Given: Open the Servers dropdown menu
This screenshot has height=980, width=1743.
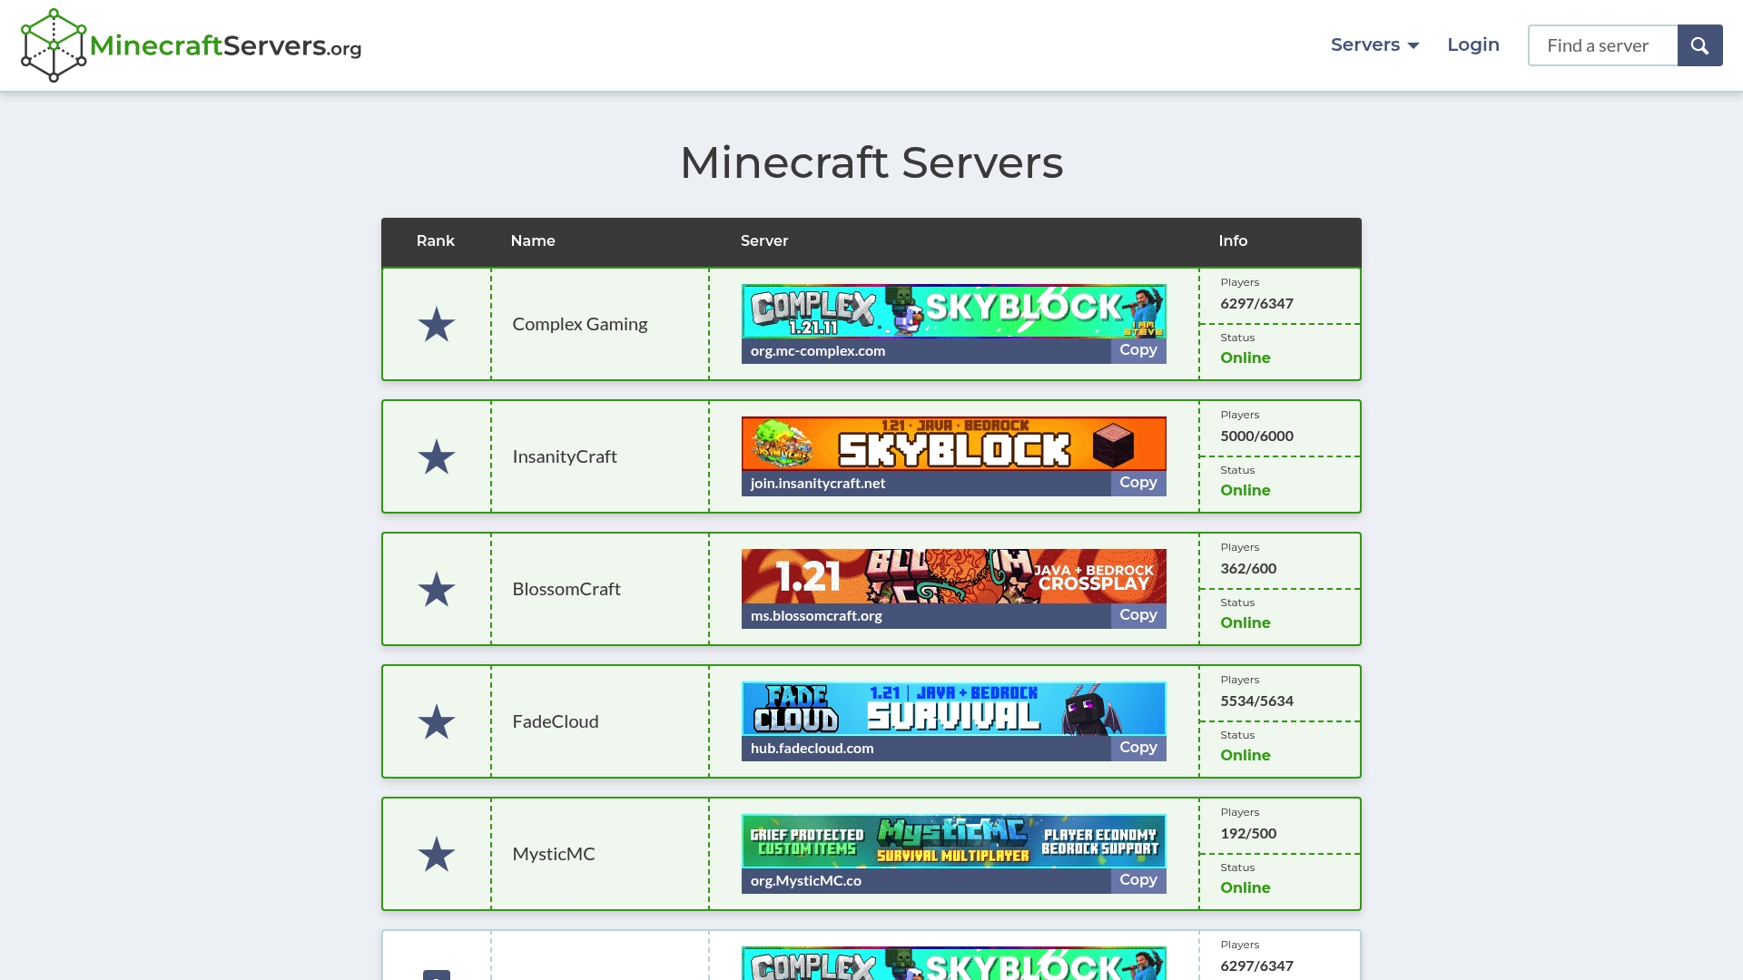Looking at the screenshot, I should (1374, 44).
